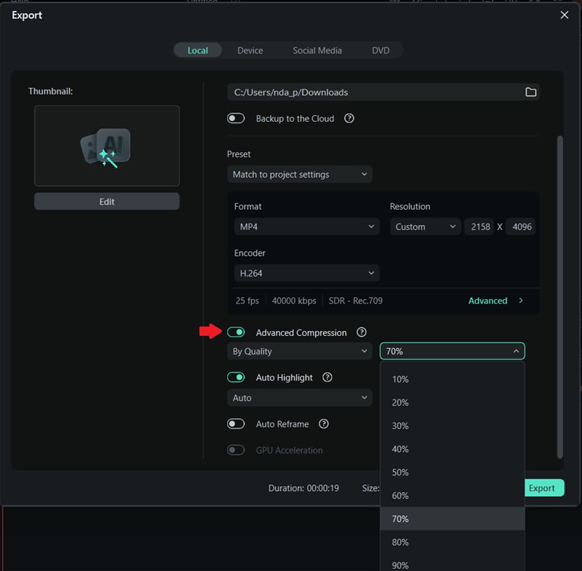The width and height of the screenshot is (582, 571).
Task: Select 90% from the quality list
Action: point(452,562)
